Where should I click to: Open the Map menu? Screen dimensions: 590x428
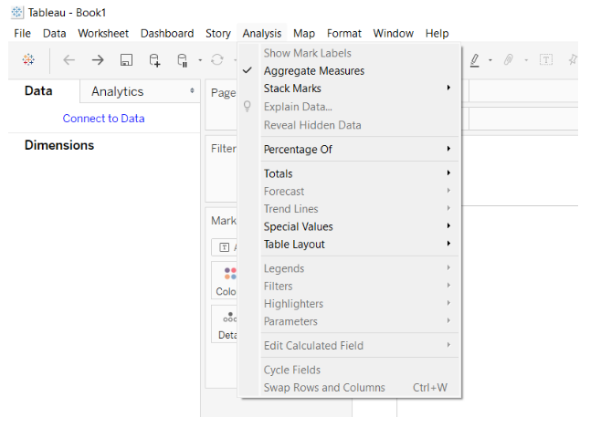(304, 34)
